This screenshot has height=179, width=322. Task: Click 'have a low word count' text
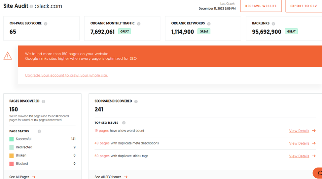127,131
